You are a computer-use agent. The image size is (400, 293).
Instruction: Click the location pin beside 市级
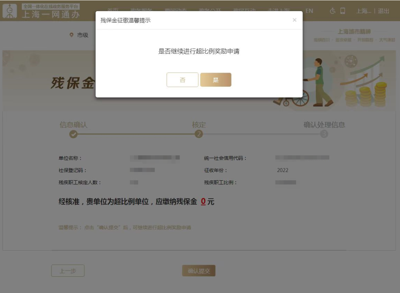tap(71, 35)
